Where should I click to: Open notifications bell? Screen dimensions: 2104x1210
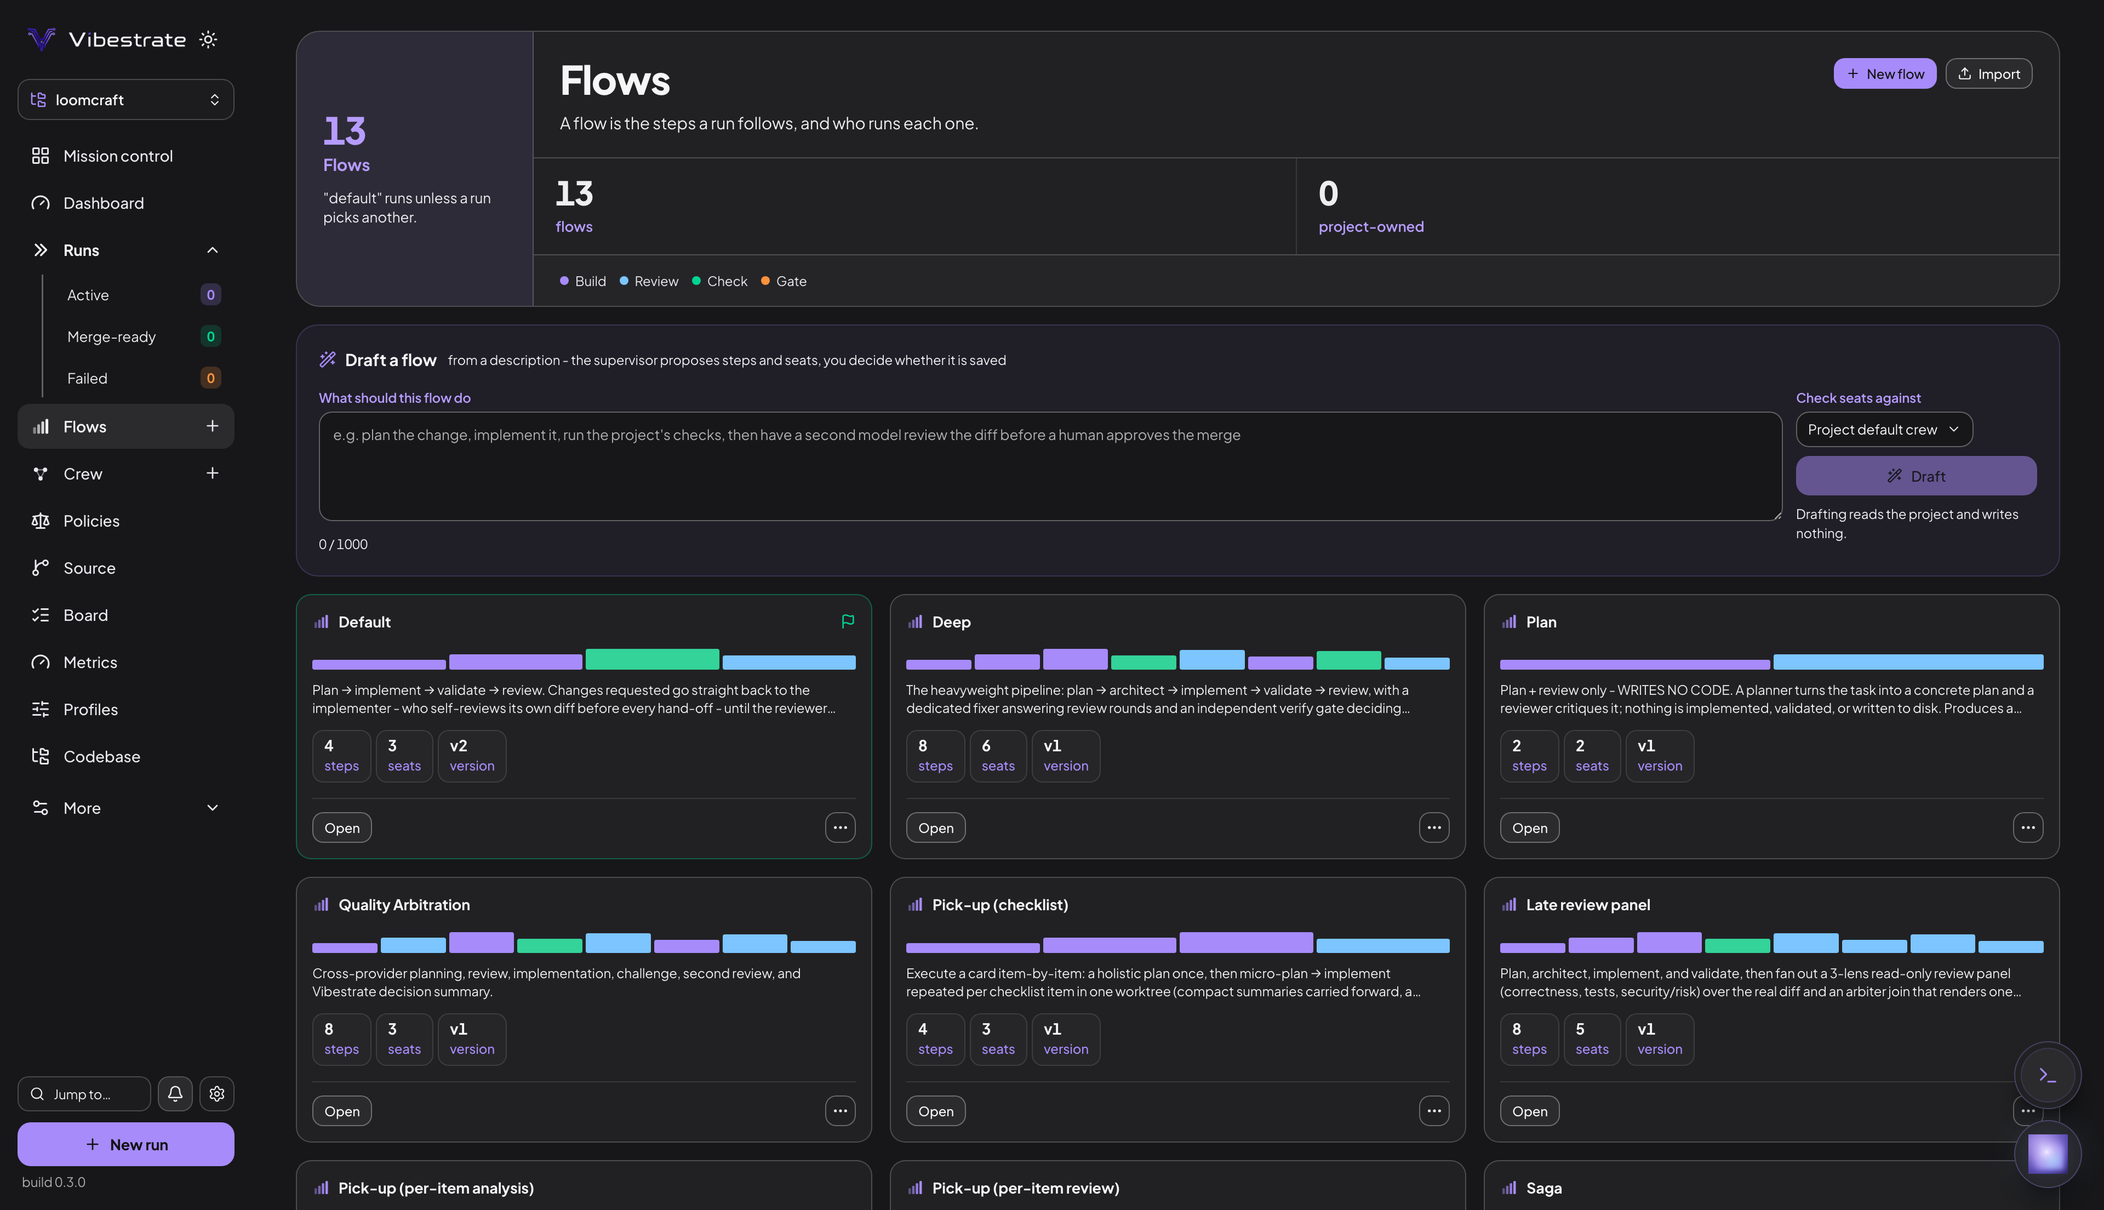(x=175, y=1094)
